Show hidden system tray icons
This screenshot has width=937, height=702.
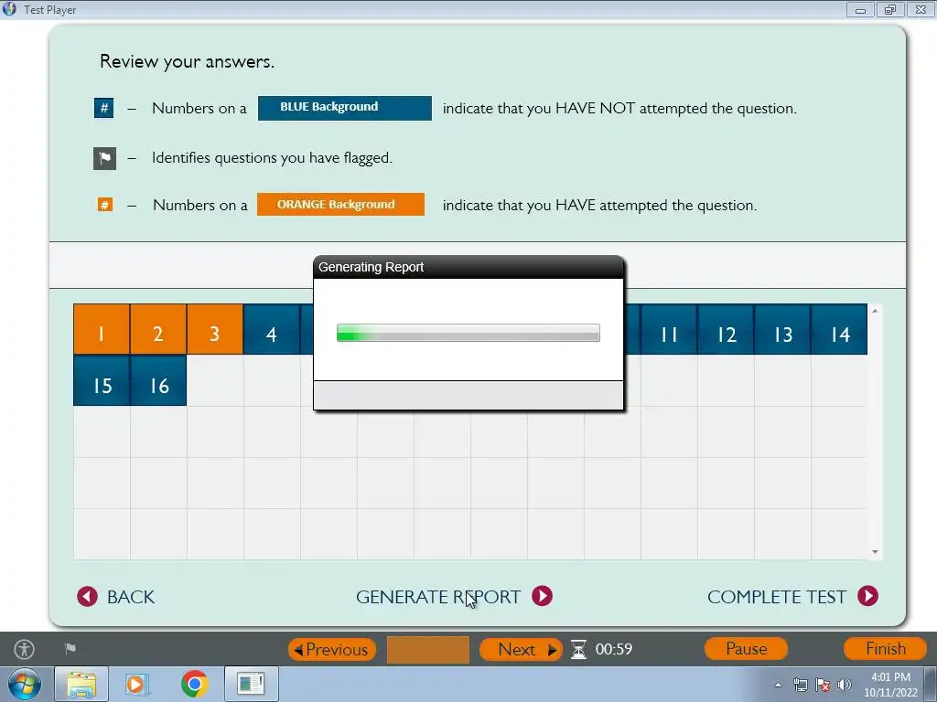778,685
